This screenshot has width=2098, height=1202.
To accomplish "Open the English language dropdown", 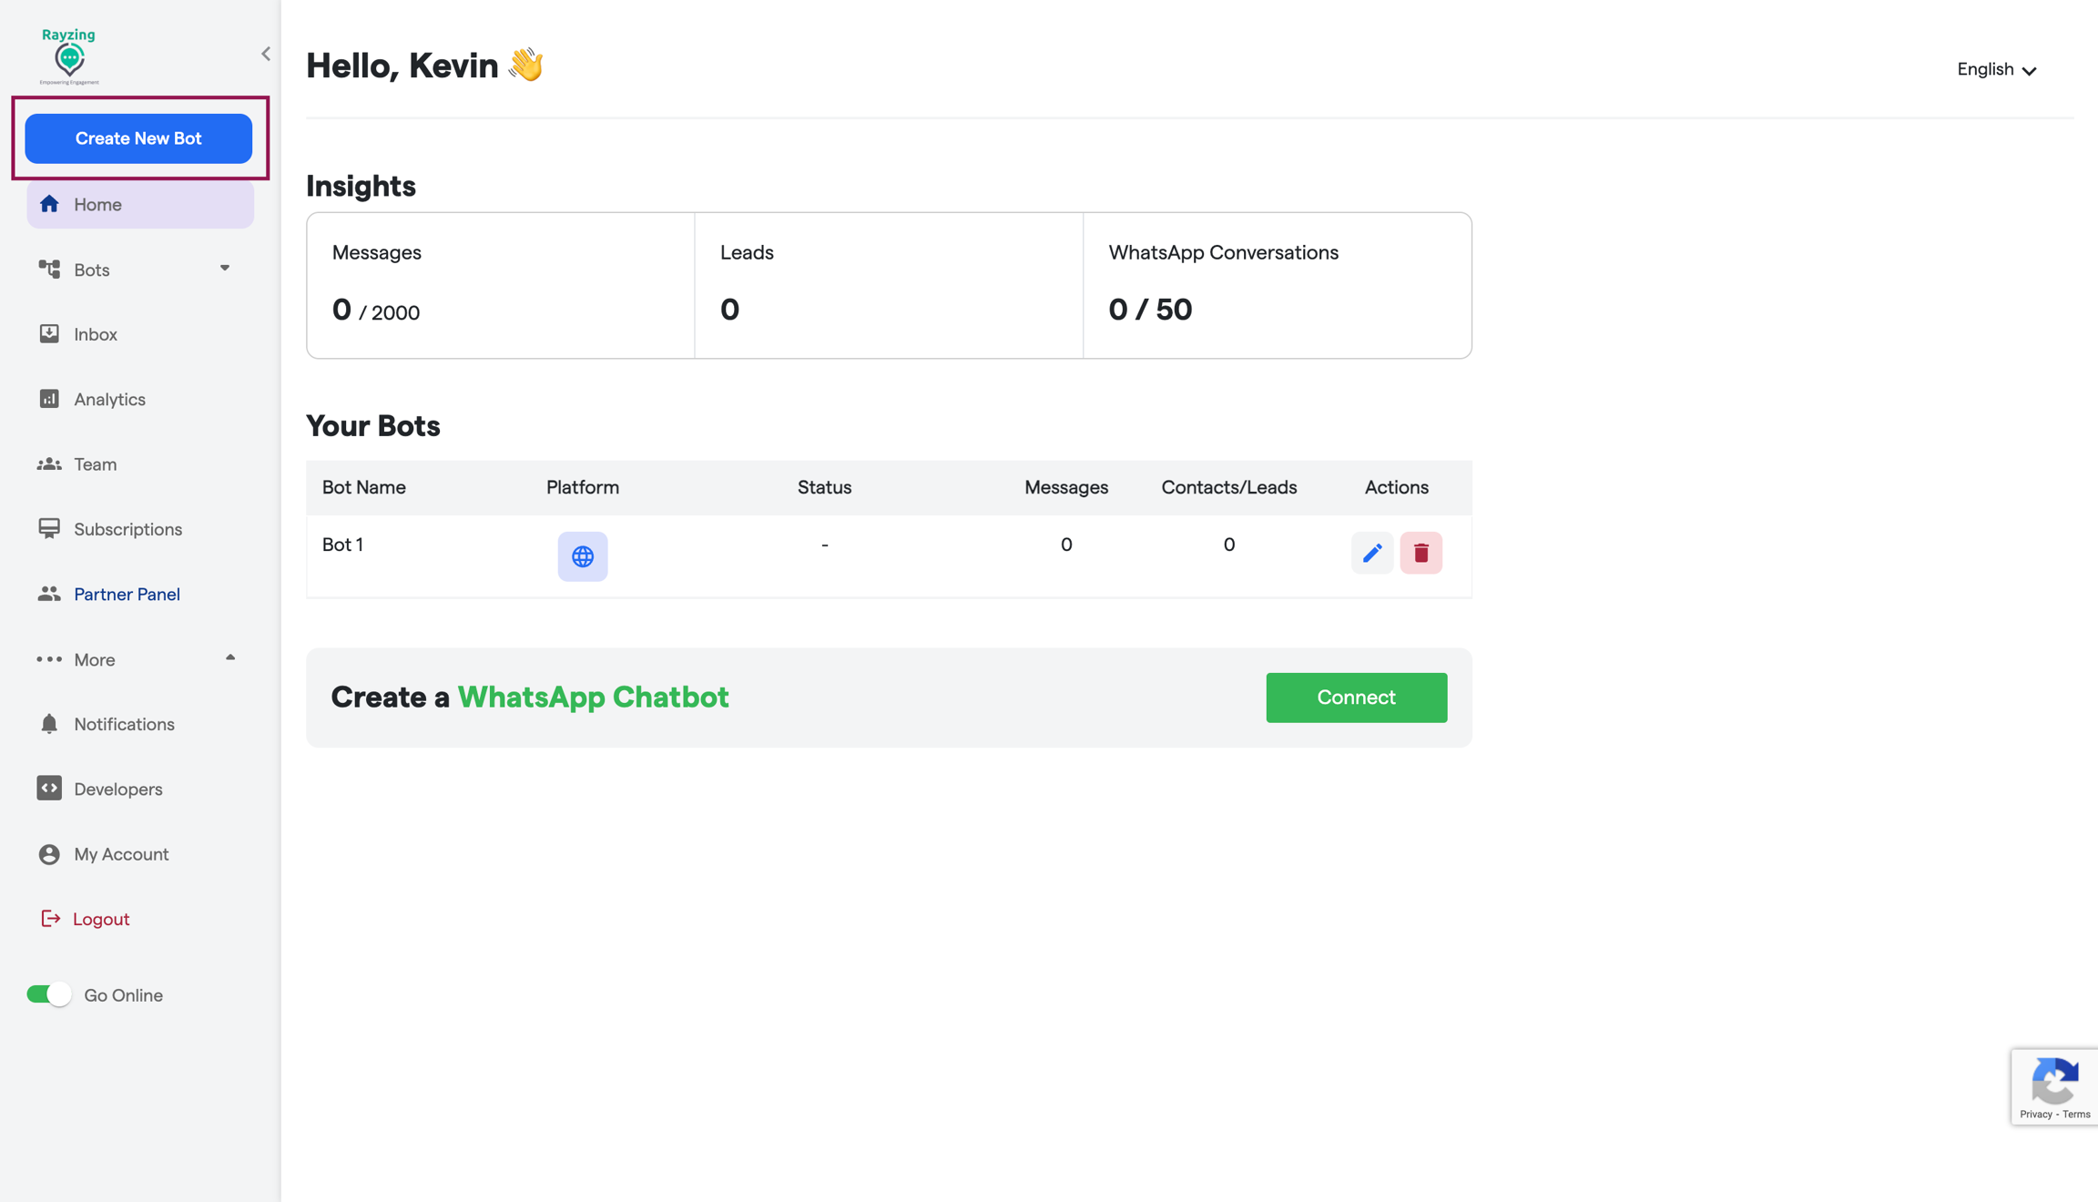I will point(1996,69).
